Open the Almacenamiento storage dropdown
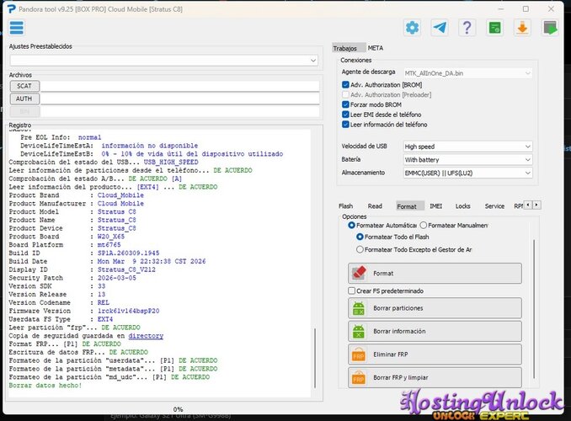 click(467, 173)
